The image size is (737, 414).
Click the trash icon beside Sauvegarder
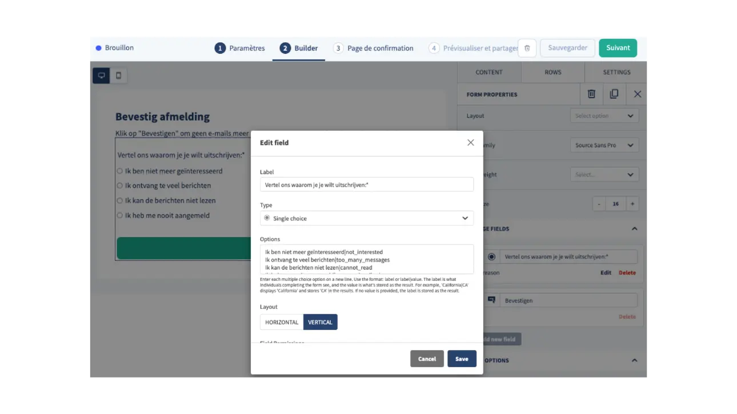pos(527,48)
